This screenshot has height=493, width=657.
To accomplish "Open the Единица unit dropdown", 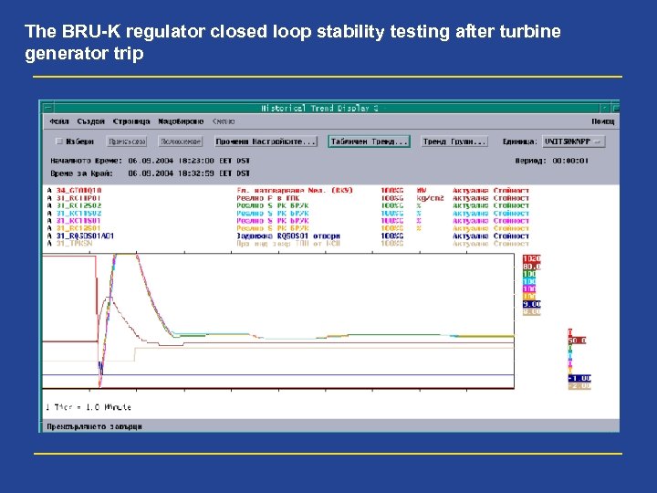I will pos(573,142).
